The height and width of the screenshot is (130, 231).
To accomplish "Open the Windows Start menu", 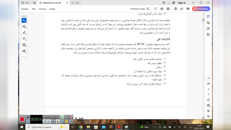I will [x=22, y=127].
